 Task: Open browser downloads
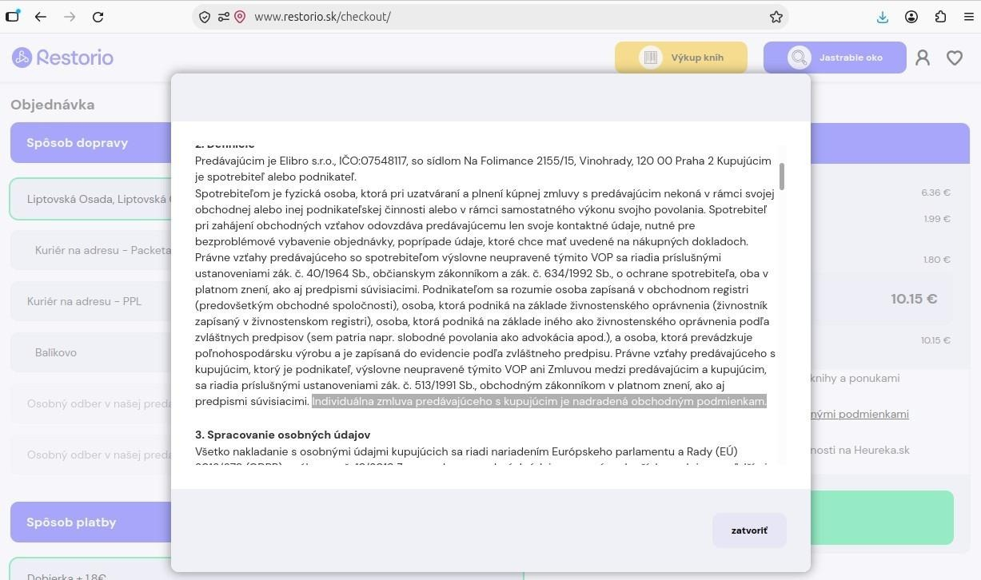[x=883, y=17]
